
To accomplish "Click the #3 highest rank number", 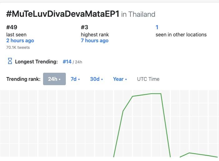I will (84, 27).
